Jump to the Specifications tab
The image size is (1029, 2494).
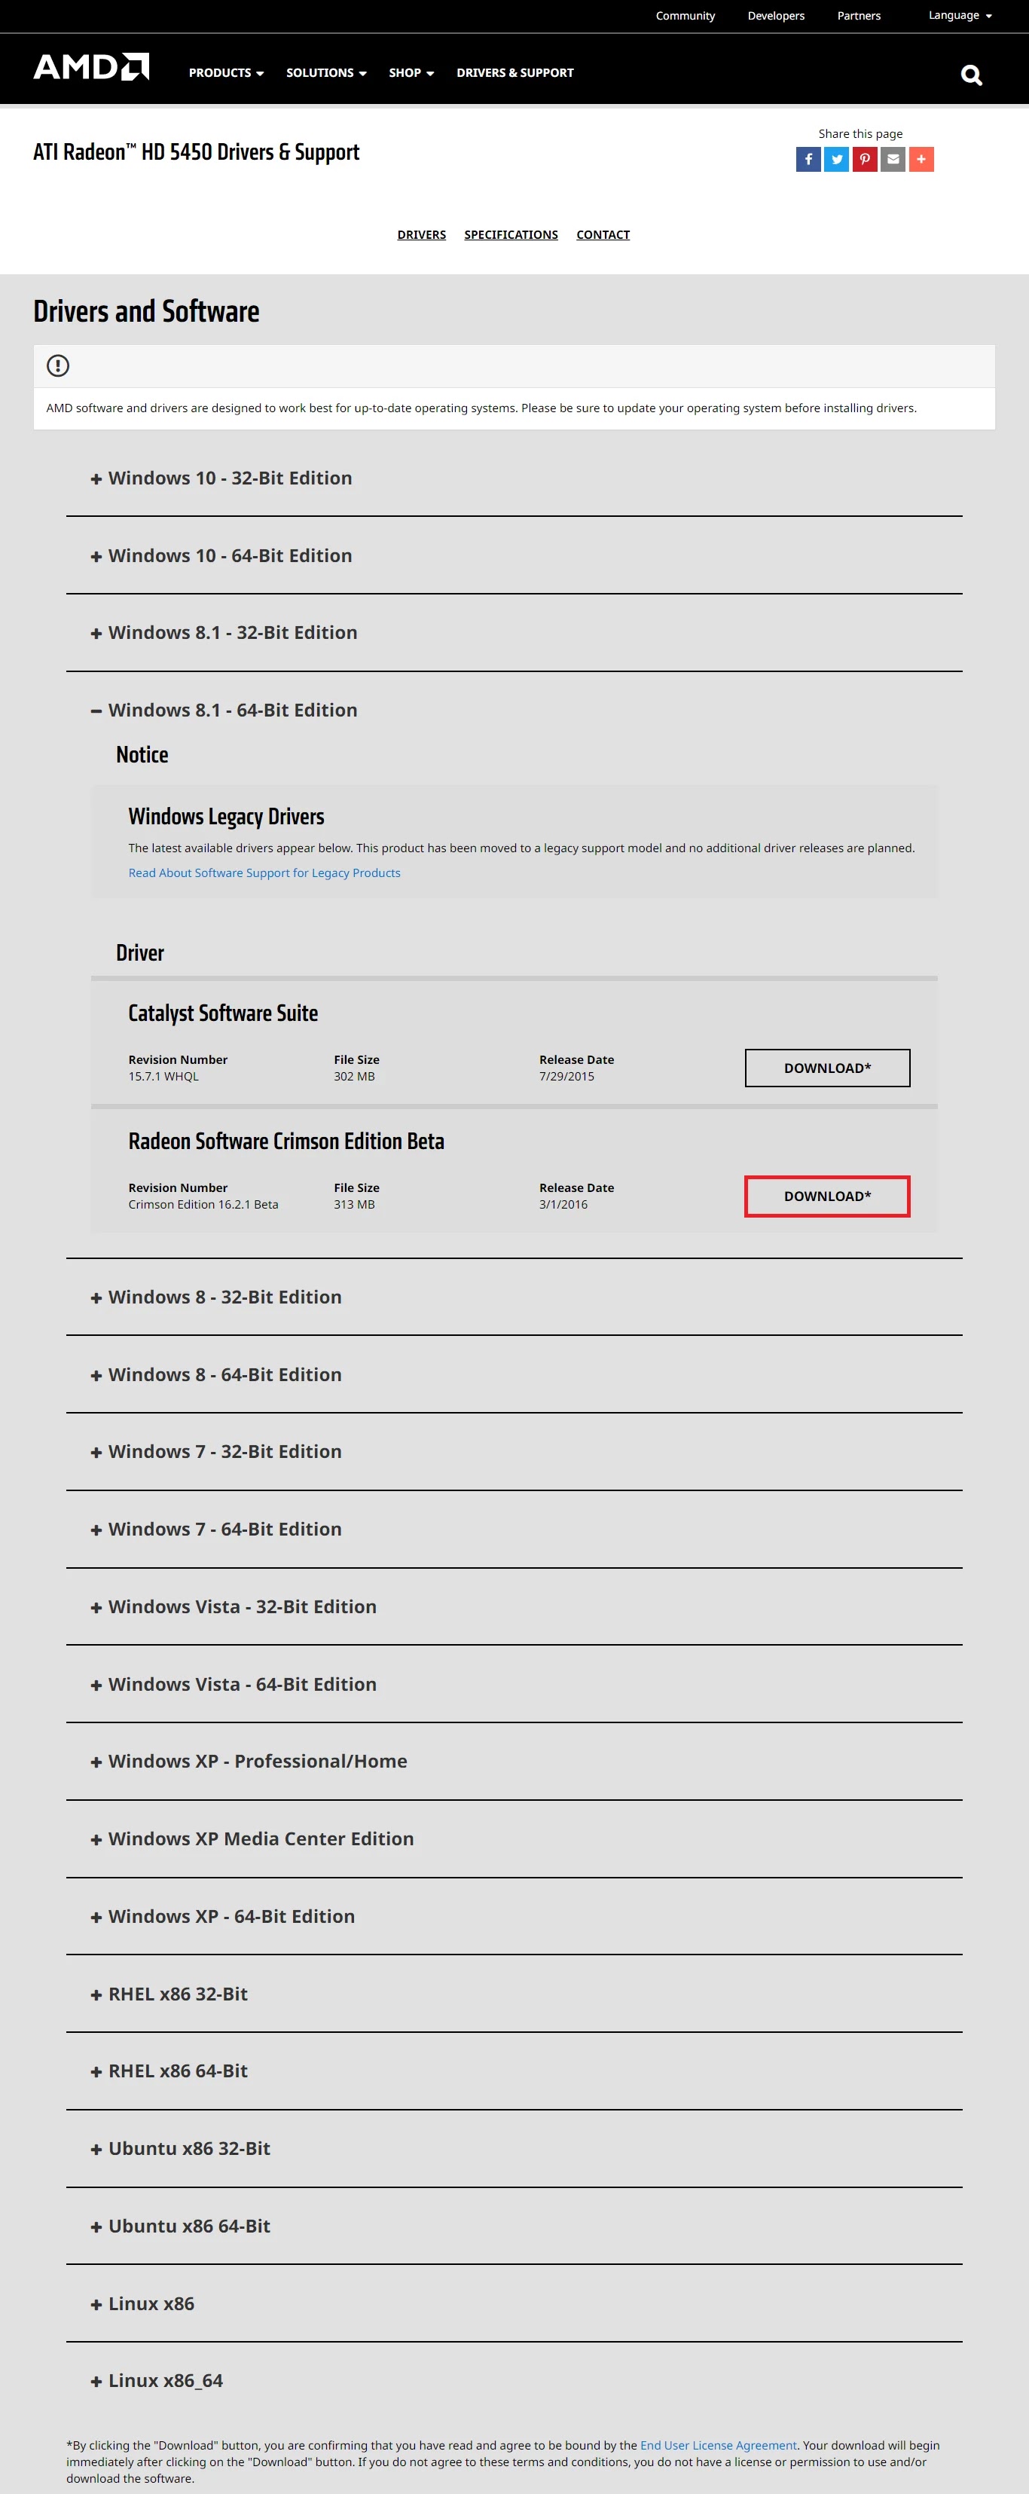point(511,234)
